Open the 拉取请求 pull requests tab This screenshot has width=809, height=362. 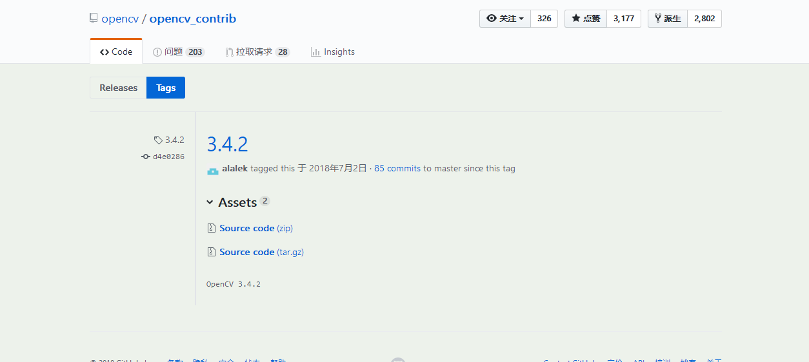(x=257, y=52)
